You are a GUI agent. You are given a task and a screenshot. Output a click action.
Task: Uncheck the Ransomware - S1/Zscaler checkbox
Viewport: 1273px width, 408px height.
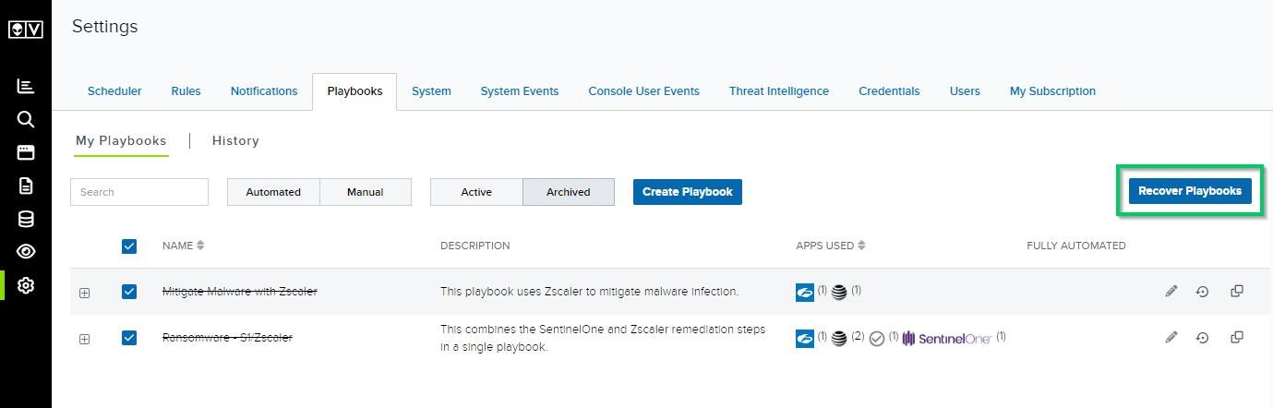pos(129,338)
